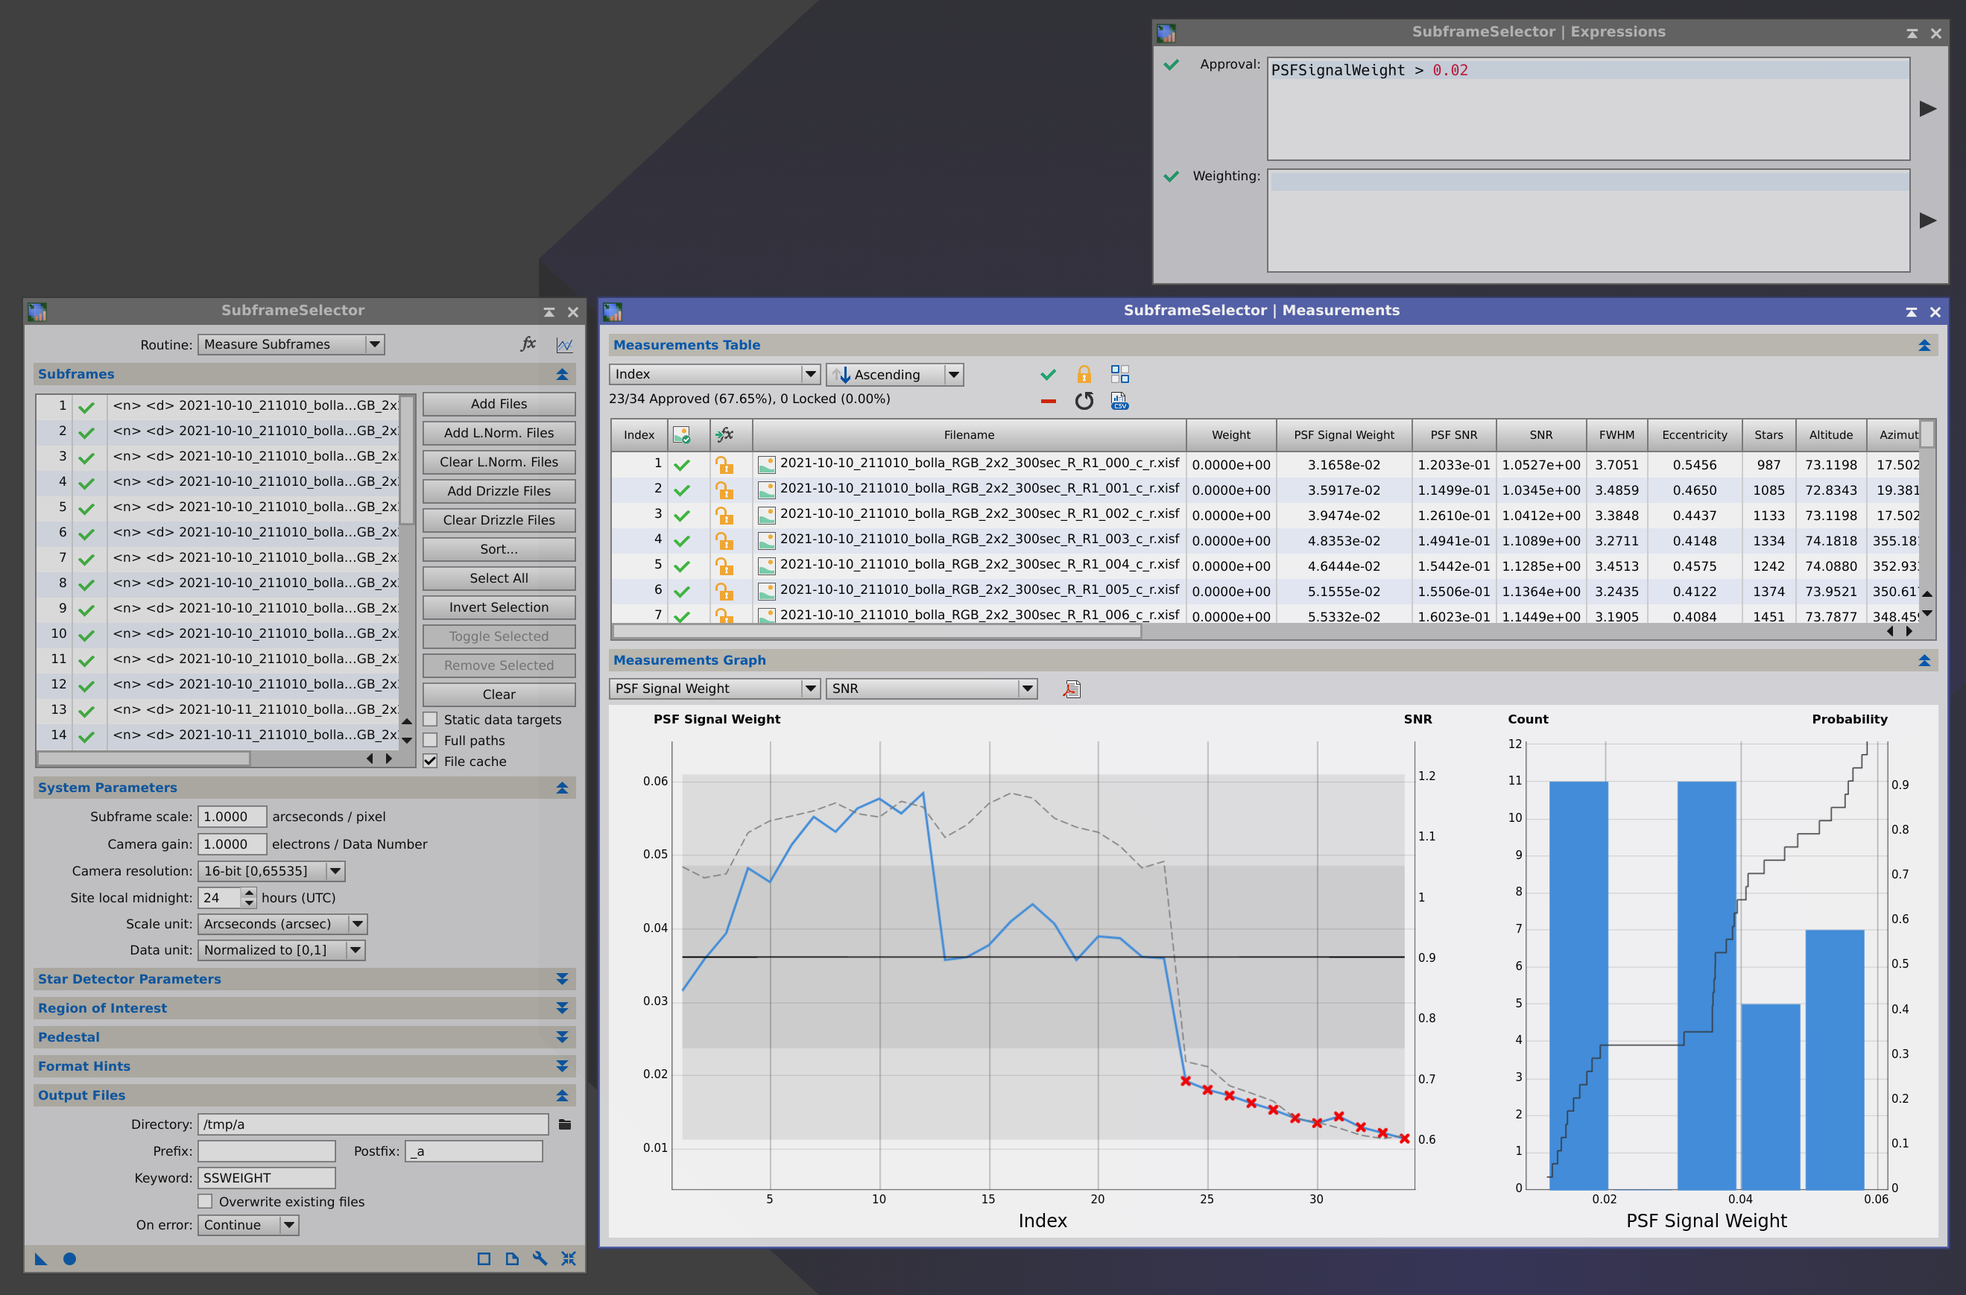Image resolution: width=1966 pixels, height=1295 pixels.
Task: Increment Site local midnight hours stepper
Action: pos(249,892)
